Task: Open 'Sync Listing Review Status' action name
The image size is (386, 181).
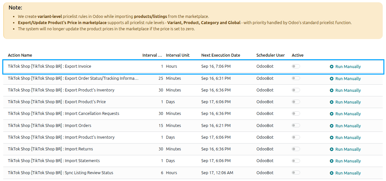Action: tap(60, 173)
